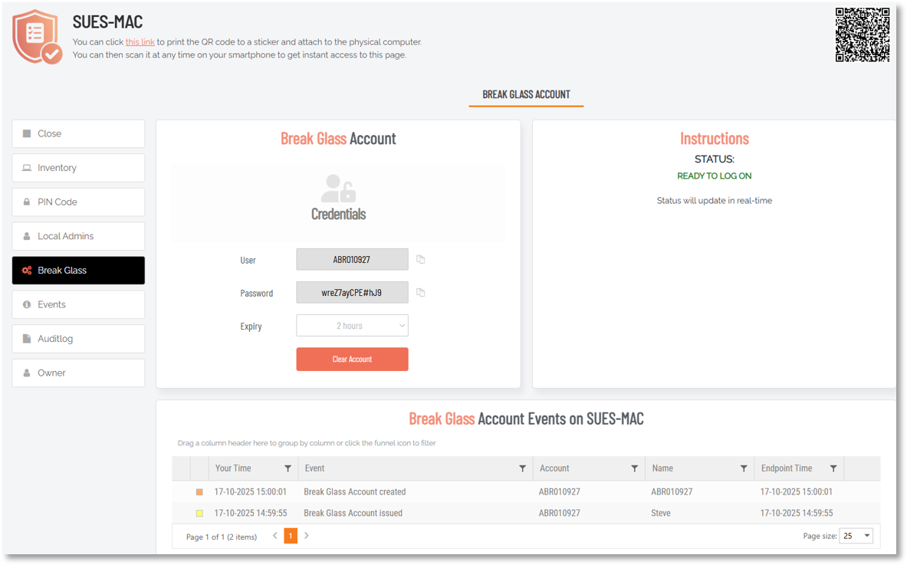907x565 pixels.
Task: Click the shield logo icon
Action: tap(37, 37)
